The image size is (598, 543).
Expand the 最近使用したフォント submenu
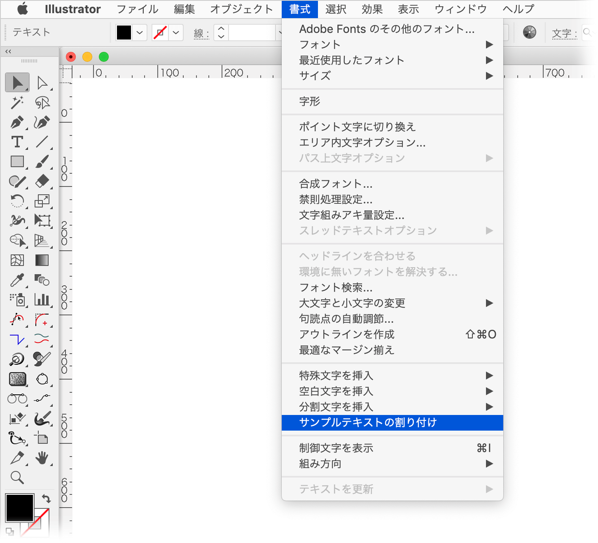(x=392, y=60)
